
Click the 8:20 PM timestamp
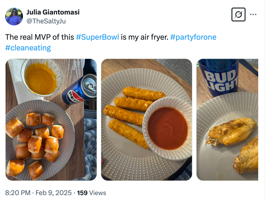pos(18,193)
